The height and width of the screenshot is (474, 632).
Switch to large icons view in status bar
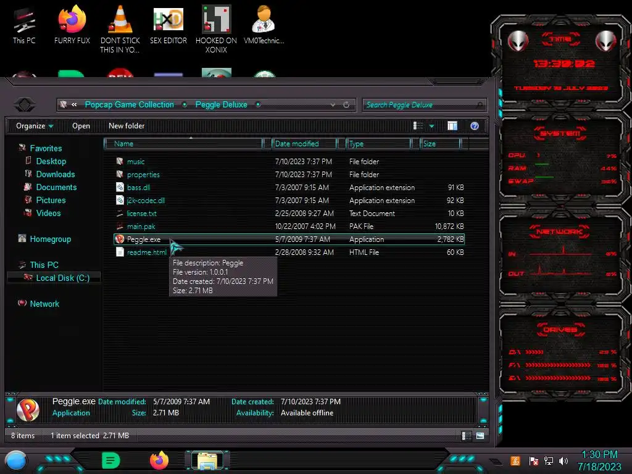pos(480,436)
